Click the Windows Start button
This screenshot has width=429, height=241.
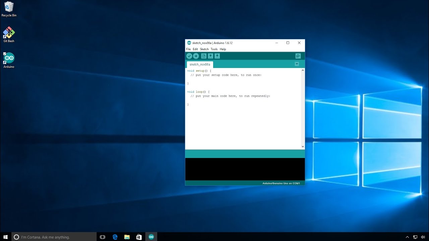coord(6,237)
